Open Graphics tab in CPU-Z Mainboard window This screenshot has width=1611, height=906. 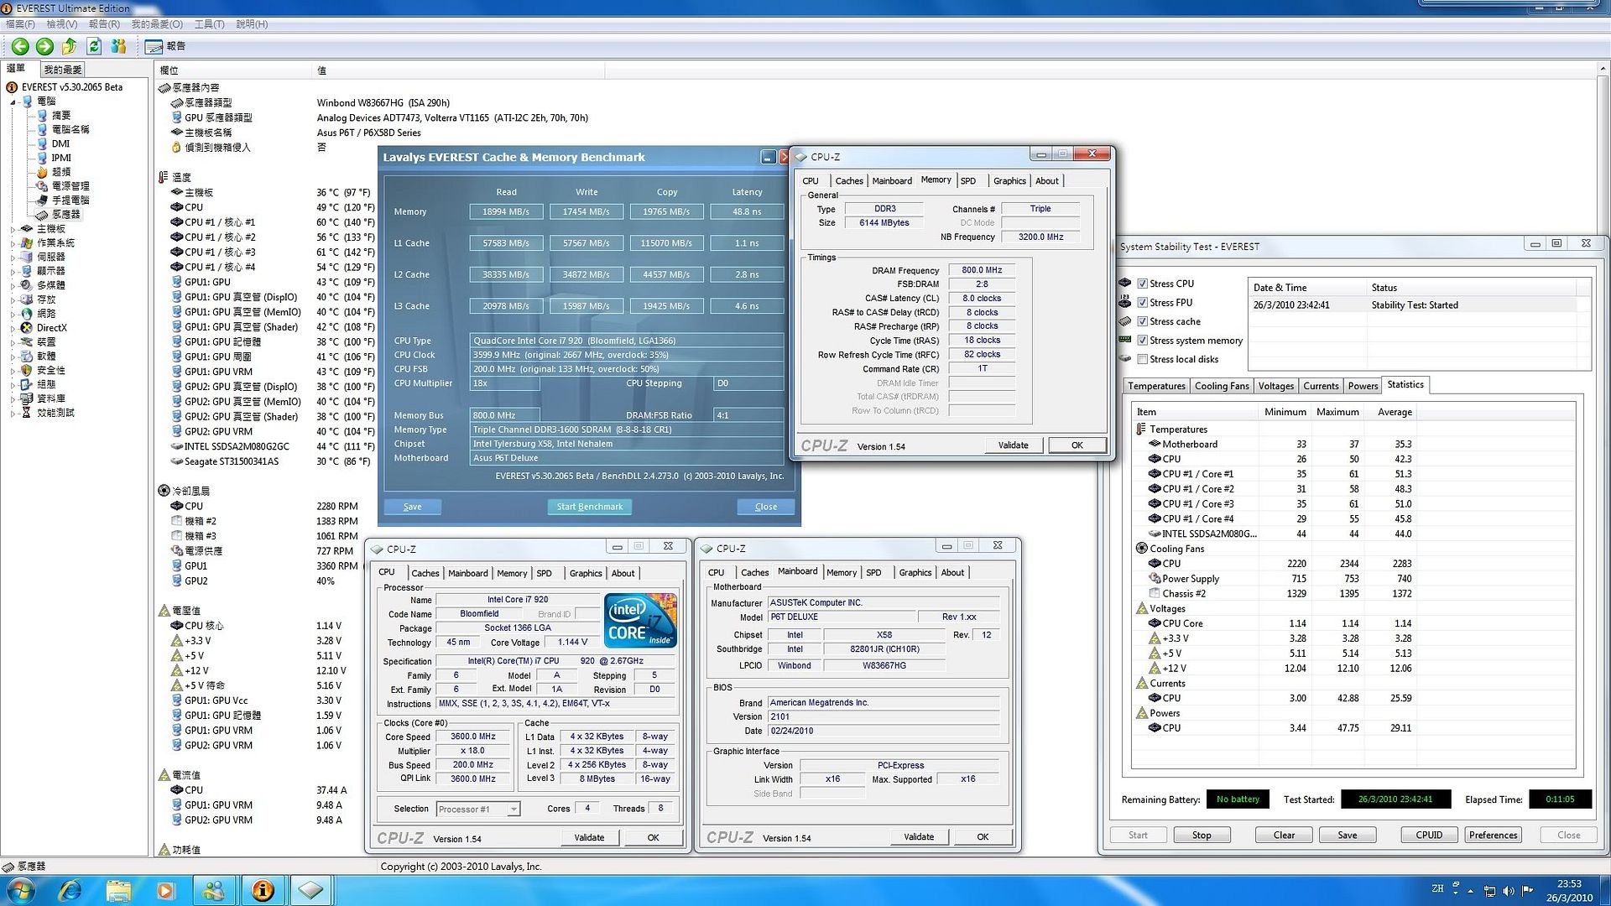(915, 573)
